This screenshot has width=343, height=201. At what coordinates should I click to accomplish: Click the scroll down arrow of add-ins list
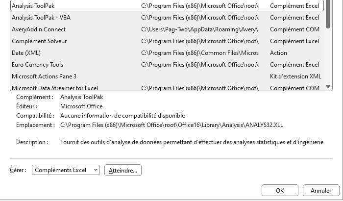(328, 86)
